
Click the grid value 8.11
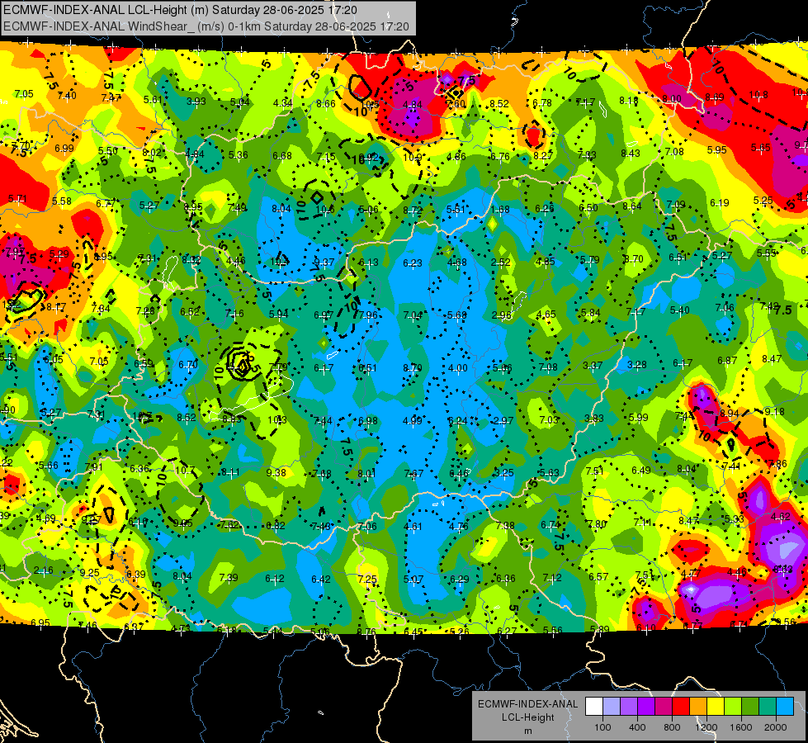[x=230, y=471]
